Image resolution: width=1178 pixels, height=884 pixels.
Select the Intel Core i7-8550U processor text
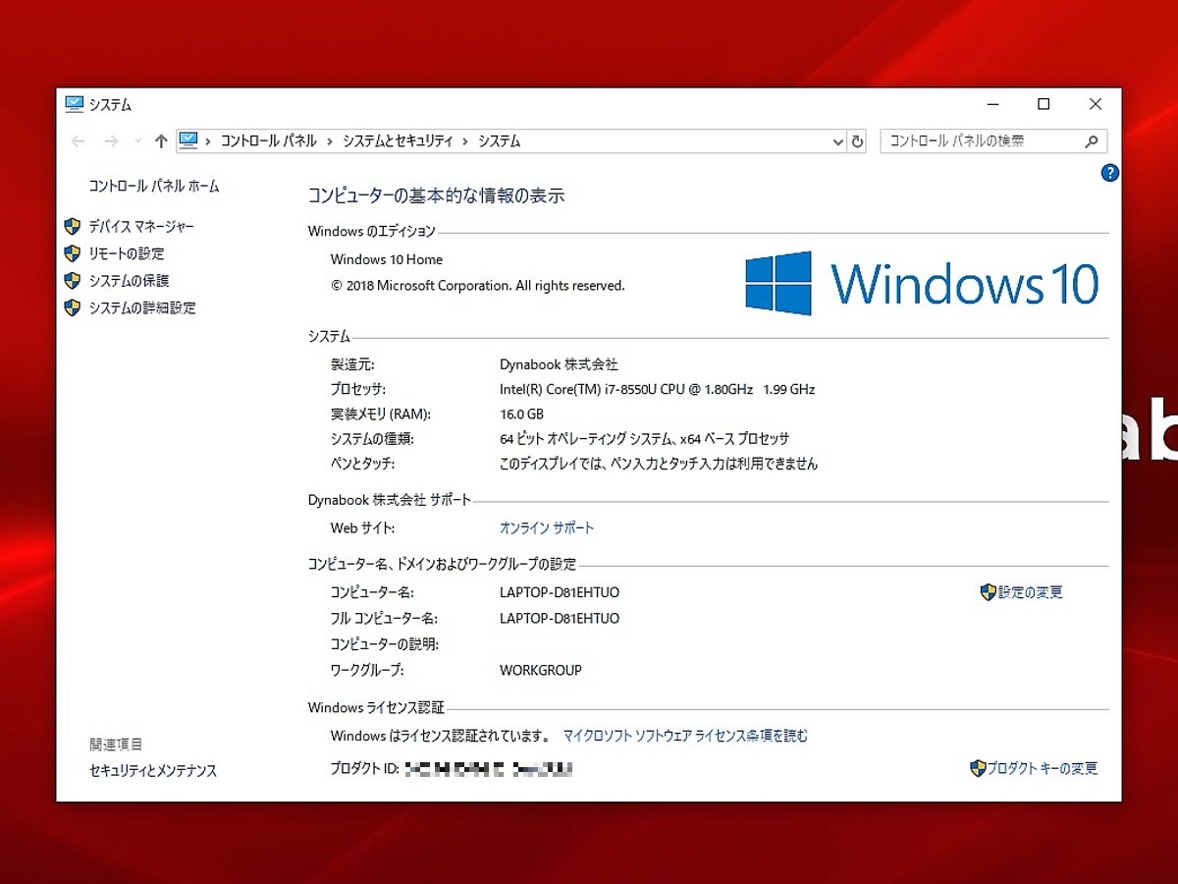[x=657, y=389]
